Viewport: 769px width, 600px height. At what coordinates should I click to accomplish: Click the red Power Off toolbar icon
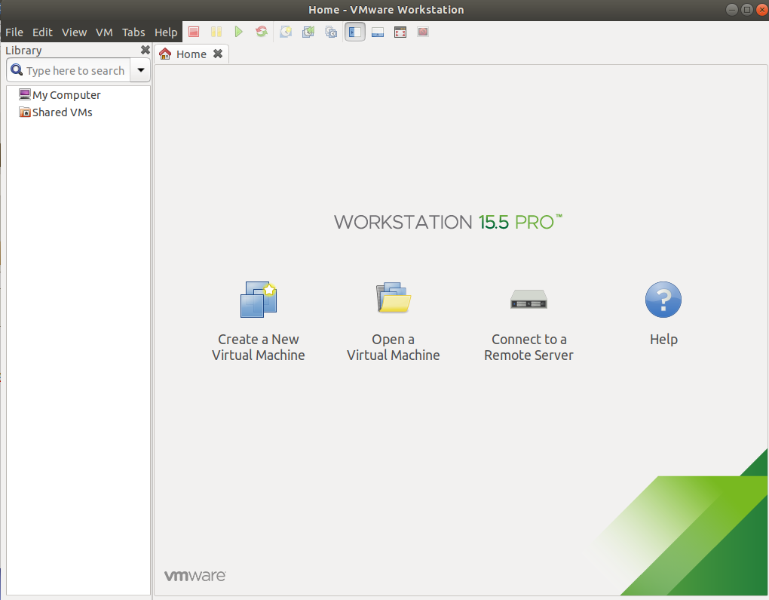[194, 32]
